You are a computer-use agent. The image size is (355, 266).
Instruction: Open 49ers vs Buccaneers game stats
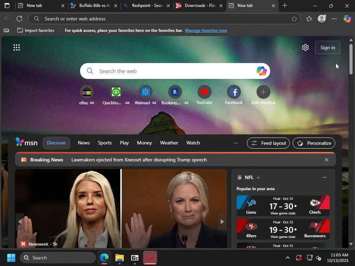[283, 229]
